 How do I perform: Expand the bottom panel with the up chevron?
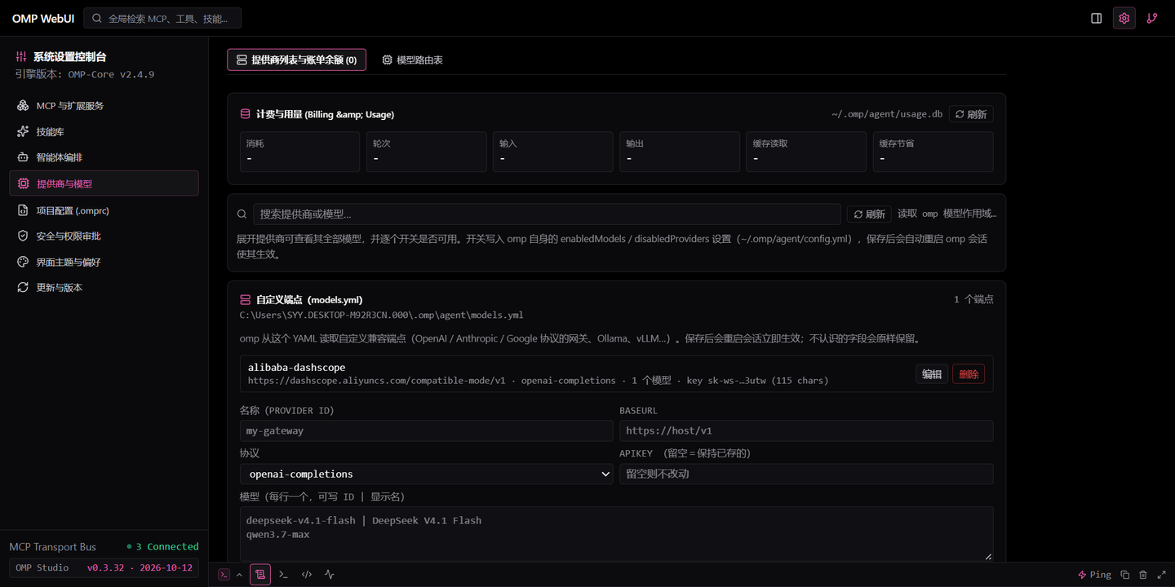[x=239, y=575]
